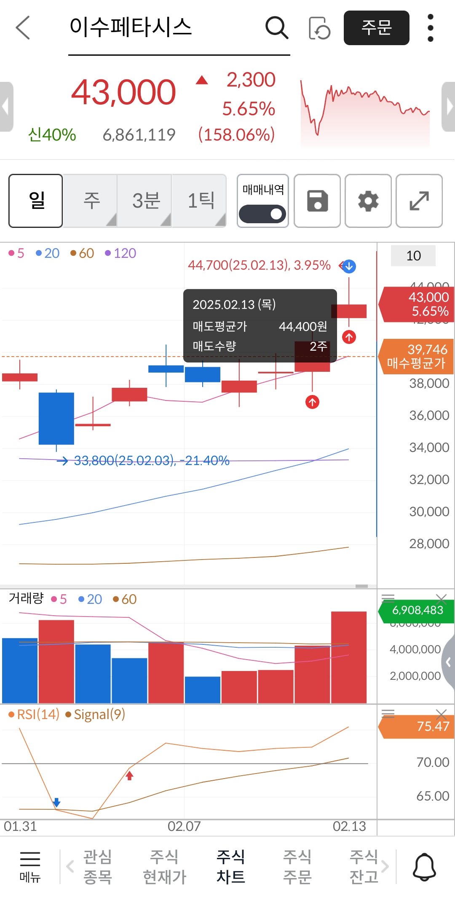This screenshot has height=898, width=455.
Task: Tap the volume value 6,908,483 tag
Action: point(417,610)
